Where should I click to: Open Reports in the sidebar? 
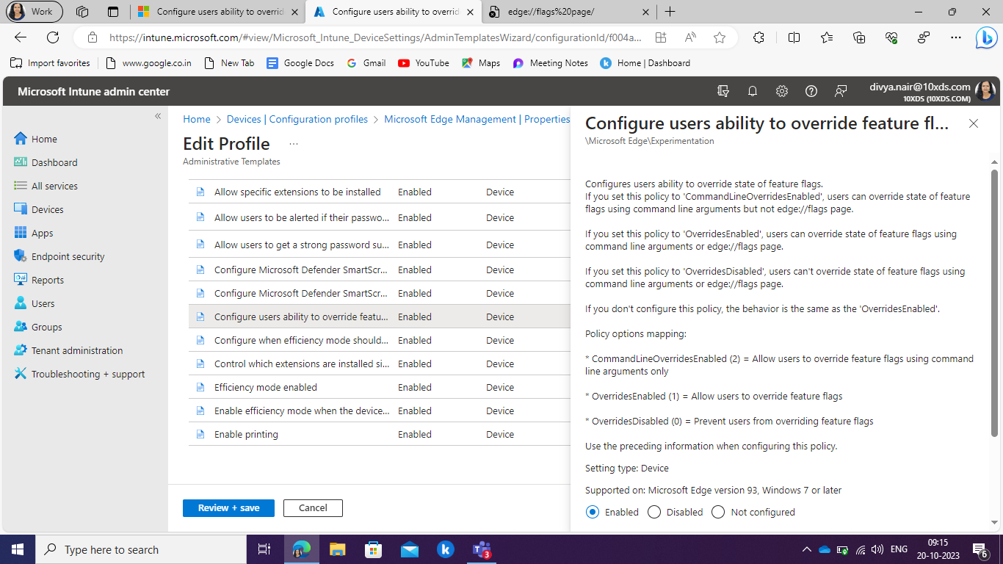(39, 280)
